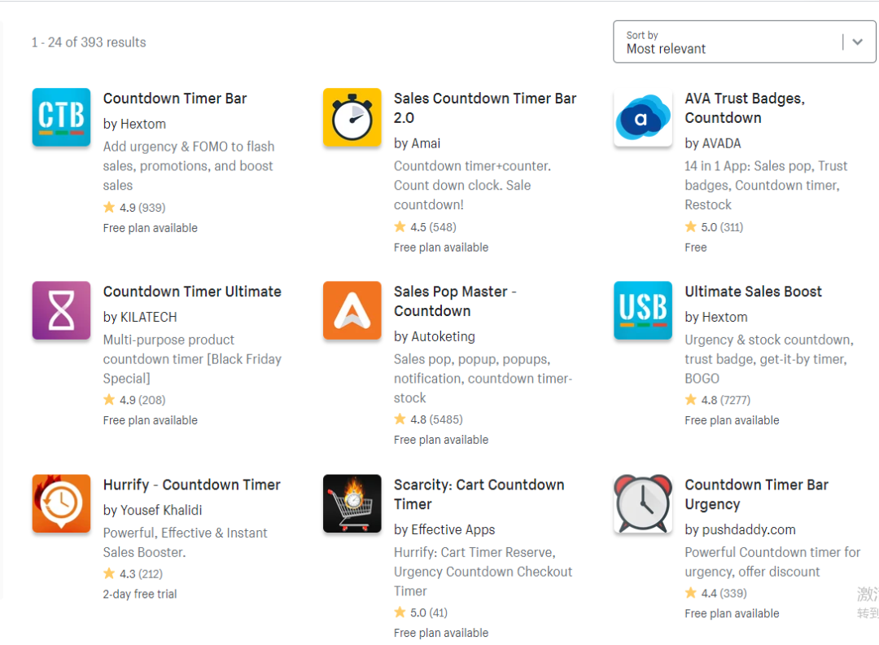Screen dimensions: 879x645
Task: Click the 4.9 (208) rating
Action: pyautogui.click(x=134, y=400)
